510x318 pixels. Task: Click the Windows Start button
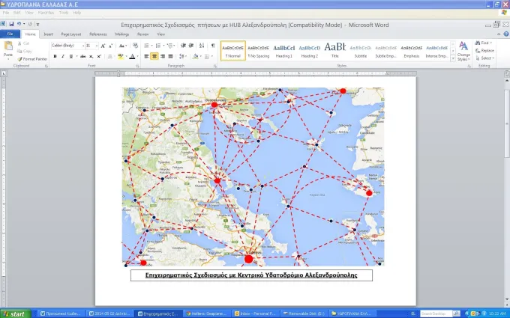point(16,314)
